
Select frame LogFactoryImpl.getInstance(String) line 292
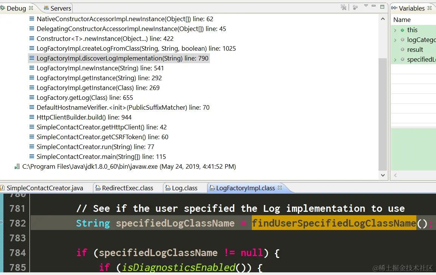click(x=99, y=78)
